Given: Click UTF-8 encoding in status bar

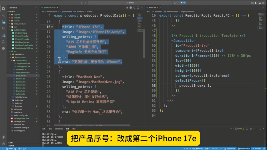Looking at the screenshot, I should (x=215, y=149).
